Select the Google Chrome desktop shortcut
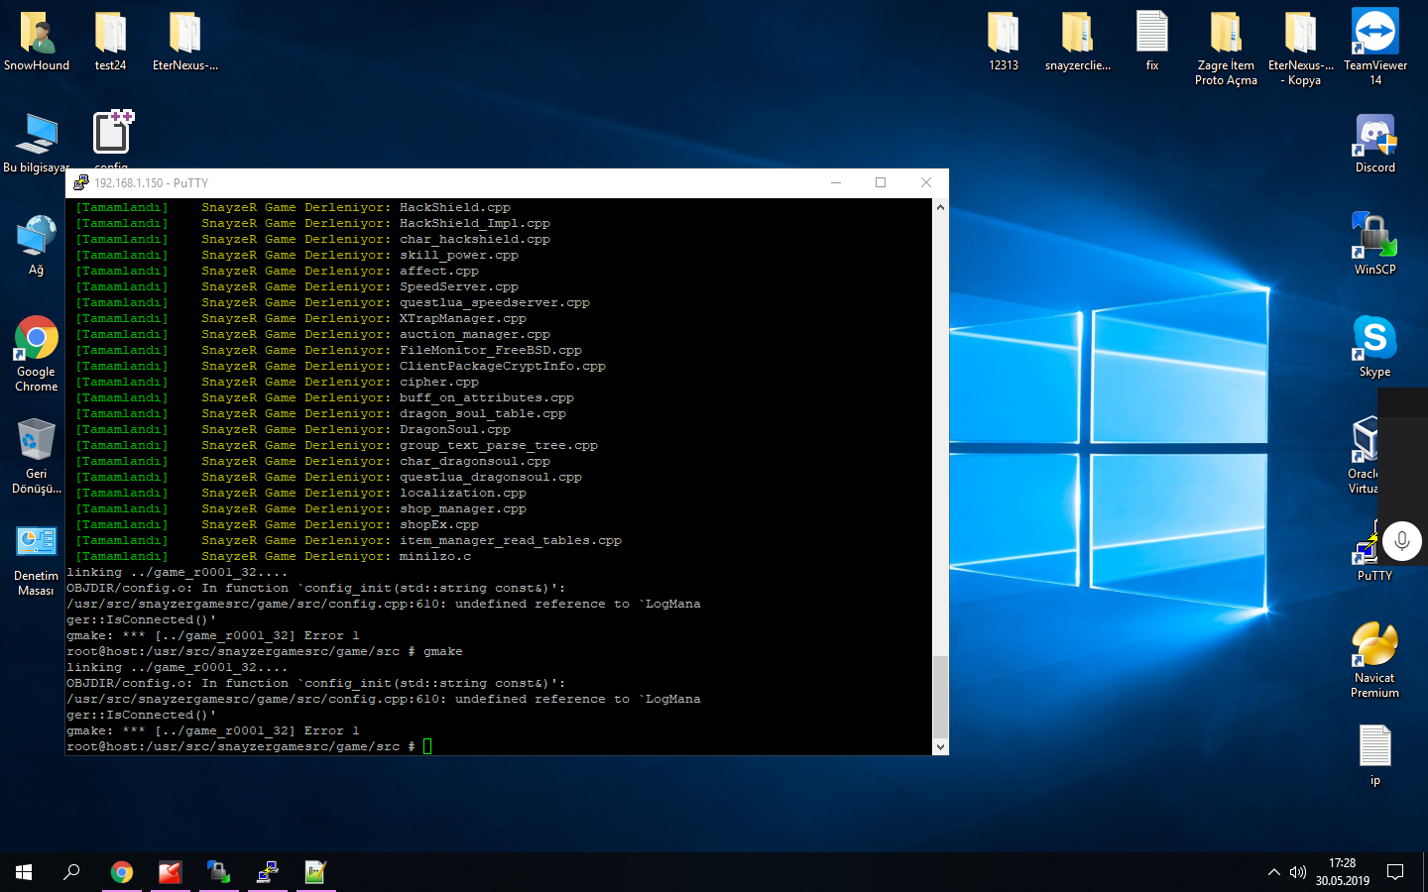The height and width of the screenshot is (892, 1428). [37, 354]
